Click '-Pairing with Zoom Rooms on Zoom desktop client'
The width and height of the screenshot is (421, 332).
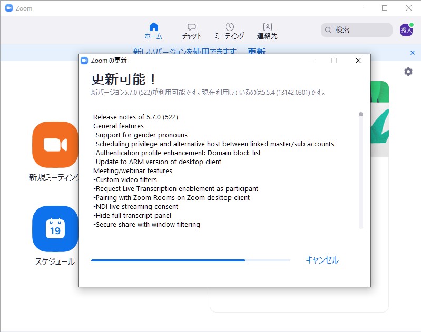tap(172, 198)
